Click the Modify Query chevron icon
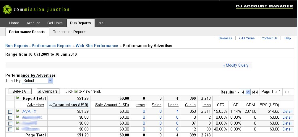Viewport: 298px width, 137px height. tap(224, 65)
